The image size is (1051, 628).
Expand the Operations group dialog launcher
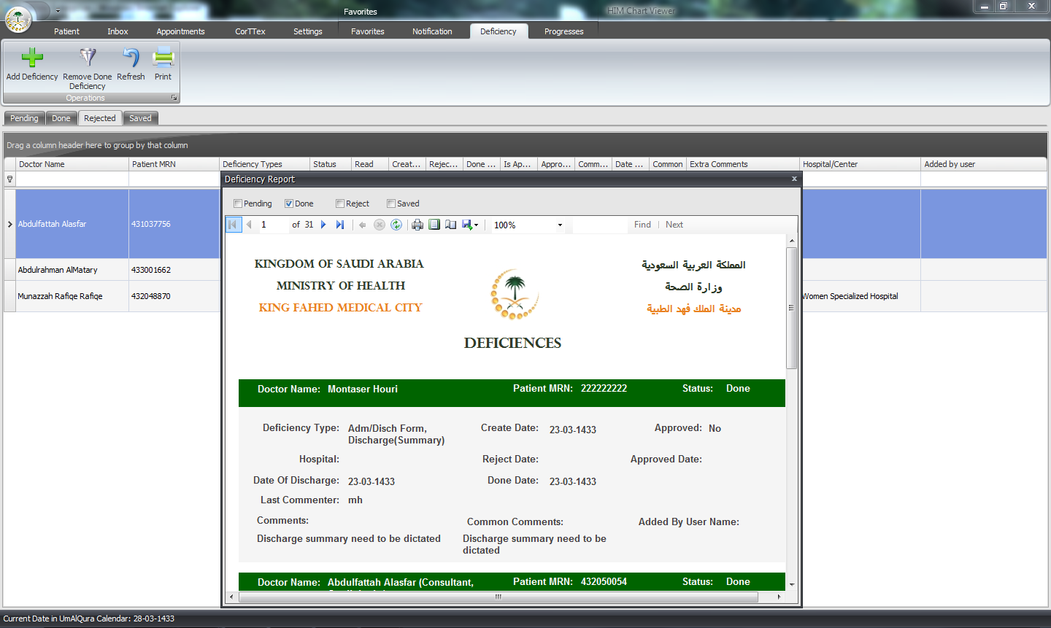click(x=174, y=98)
